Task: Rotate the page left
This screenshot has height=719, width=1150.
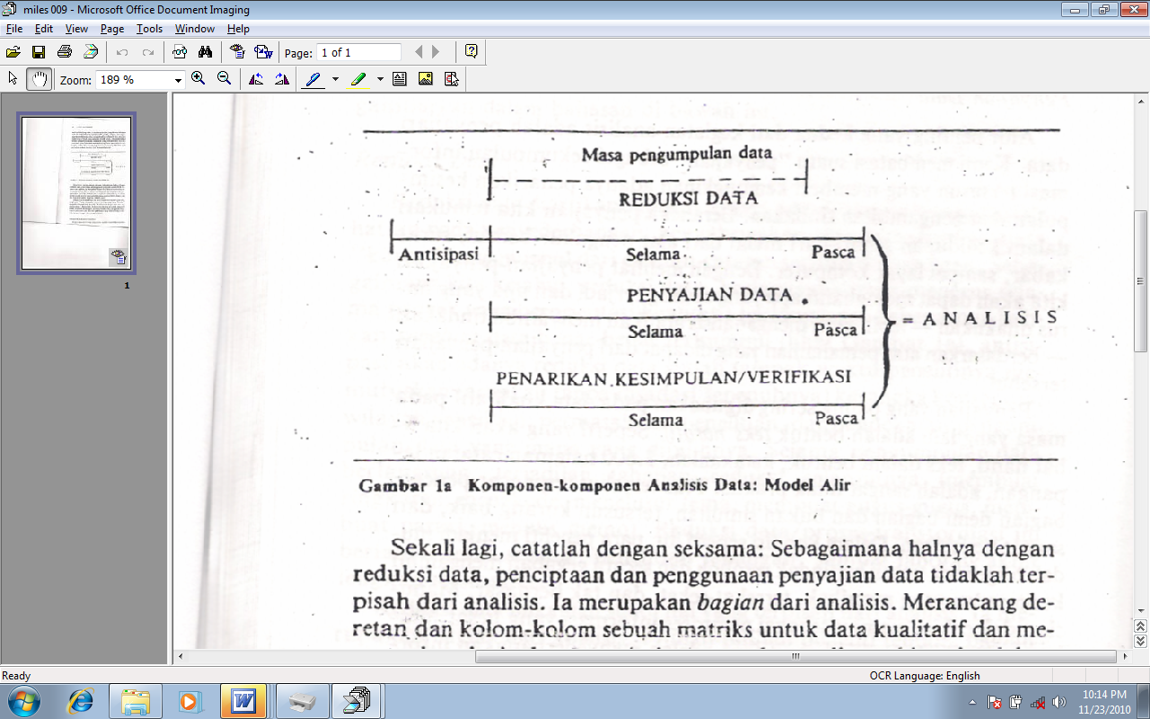Action: 258,78
